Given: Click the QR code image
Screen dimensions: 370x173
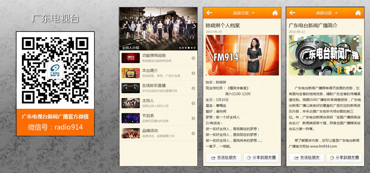Looking at the screenshot, I should [x=55, y=70].
